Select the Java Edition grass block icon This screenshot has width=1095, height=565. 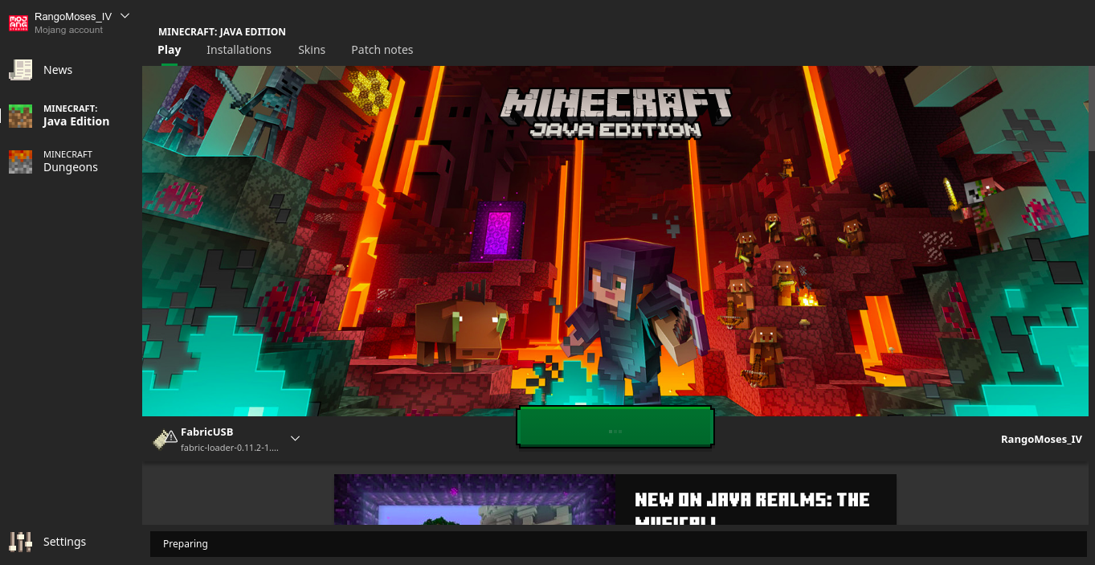click(20, 116)
